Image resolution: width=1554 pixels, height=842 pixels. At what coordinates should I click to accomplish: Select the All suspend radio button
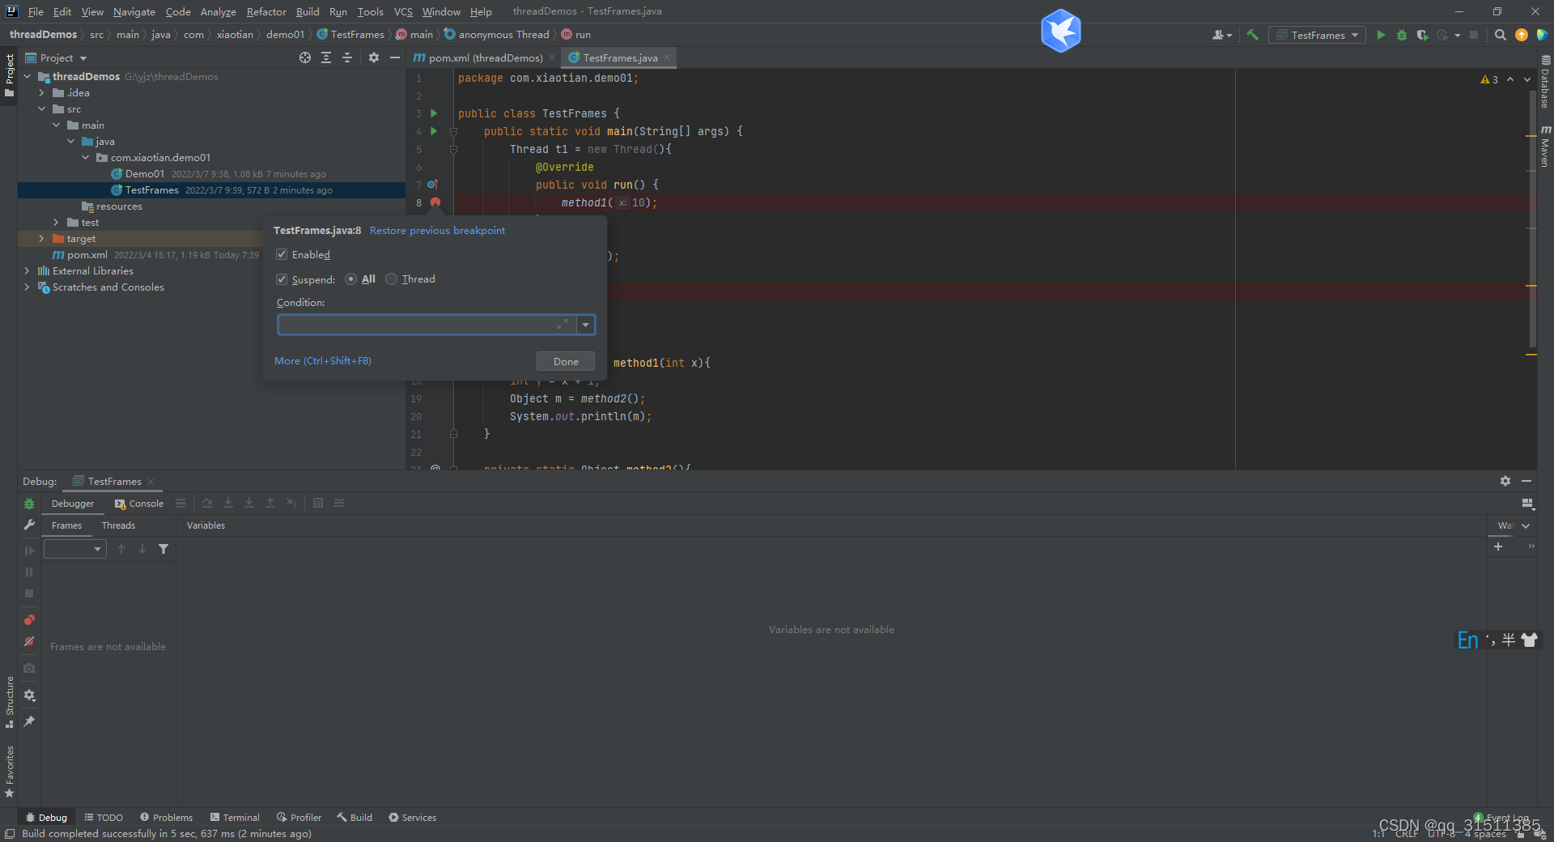[350, 279]
